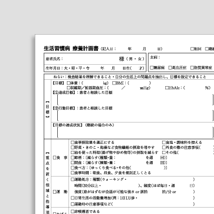Tick the 高血圧症 checkbox
This screenshot has height=214, width=214.
170,67
